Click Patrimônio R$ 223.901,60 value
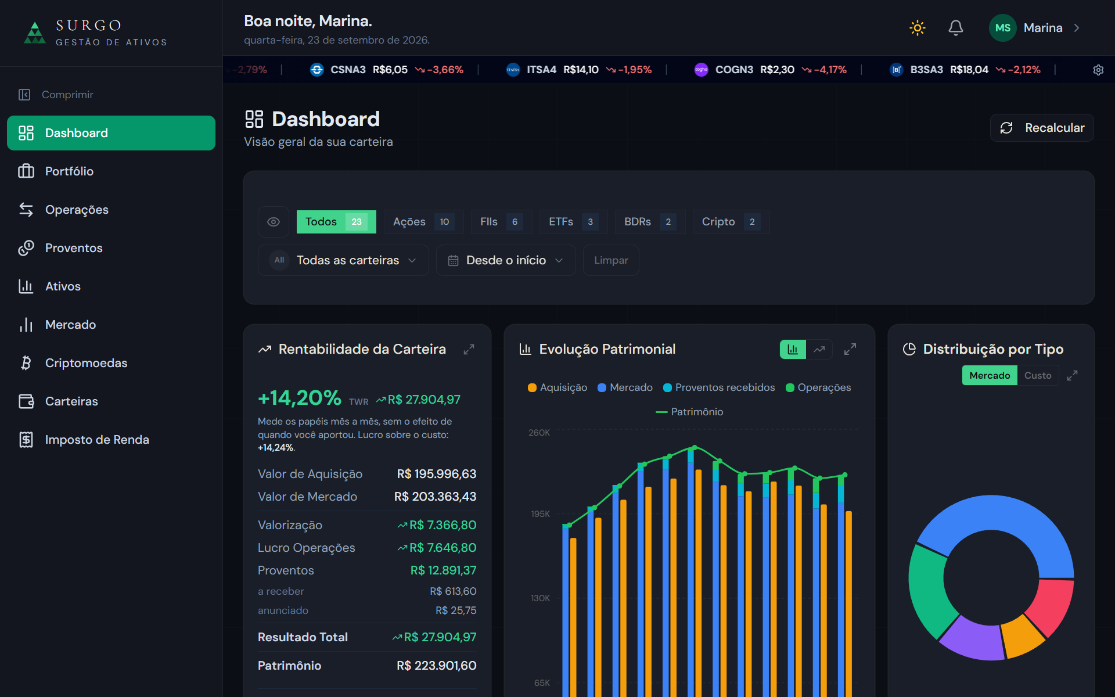This screenshot has width=1115, height=697. pyautogui.click(x=436, y=666)
